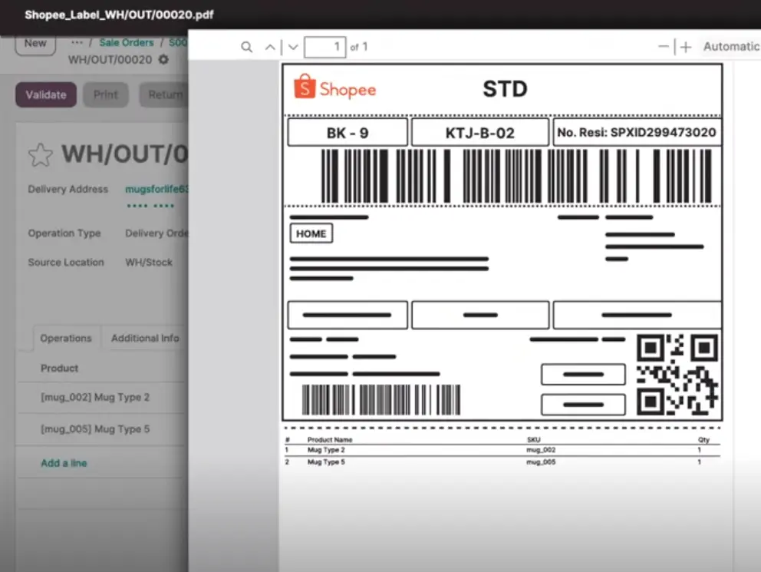761x572 pixels.
Task: Open the PDF viewer search magnifier
Action: (x=246, y=47)
